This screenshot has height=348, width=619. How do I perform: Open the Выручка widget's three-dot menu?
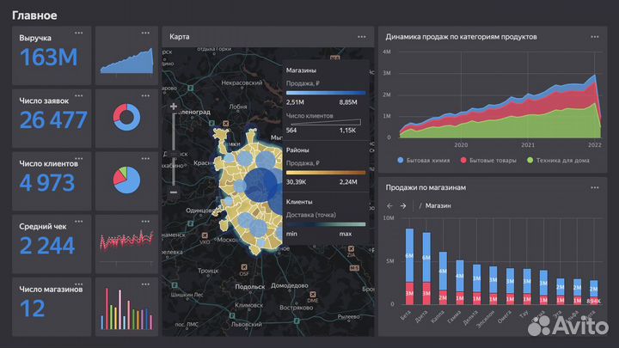click(79, 32)
